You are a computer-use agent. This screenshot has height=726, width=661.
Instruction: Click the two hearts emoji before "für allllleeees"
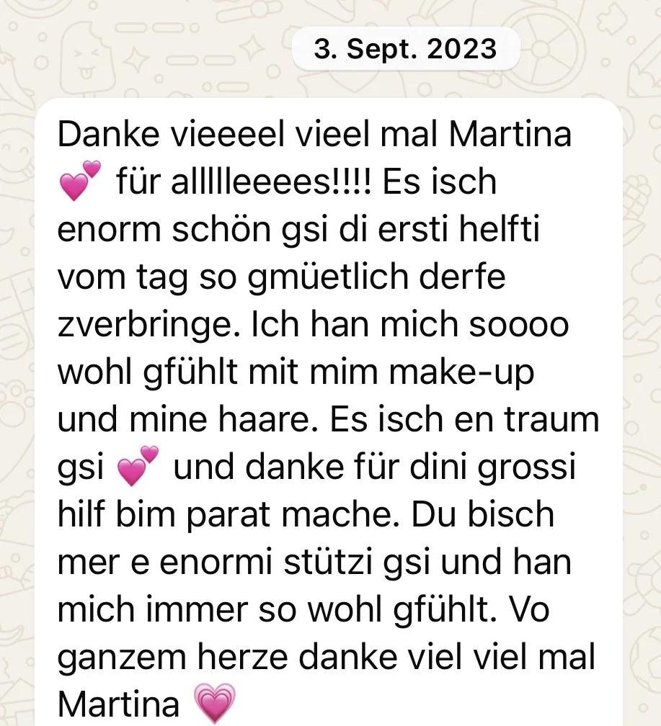coord(80,180)
